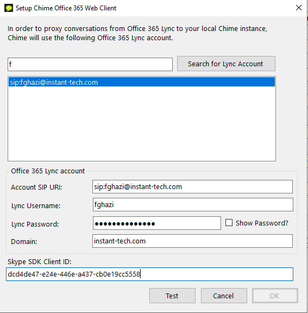Focus the Lync account search text box
308x313 pixels.
point(90,64)
